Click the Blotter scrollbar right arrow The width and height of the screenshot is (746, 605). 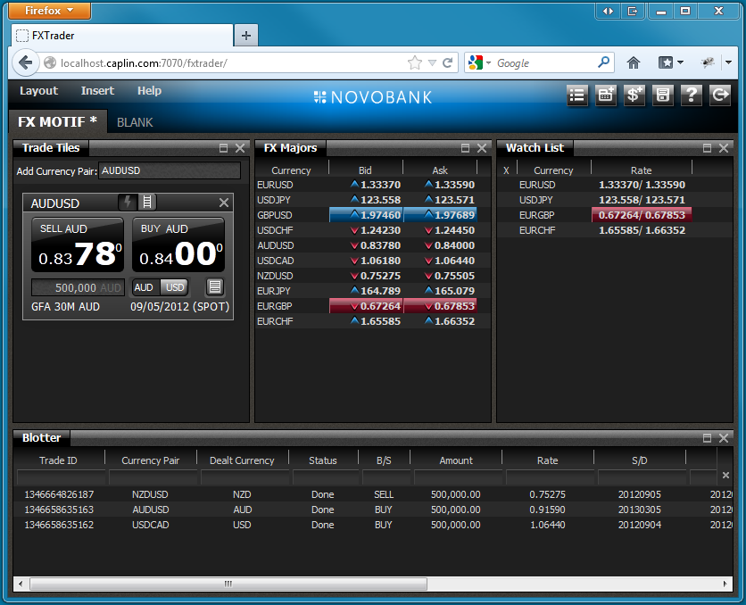[725, 584]
